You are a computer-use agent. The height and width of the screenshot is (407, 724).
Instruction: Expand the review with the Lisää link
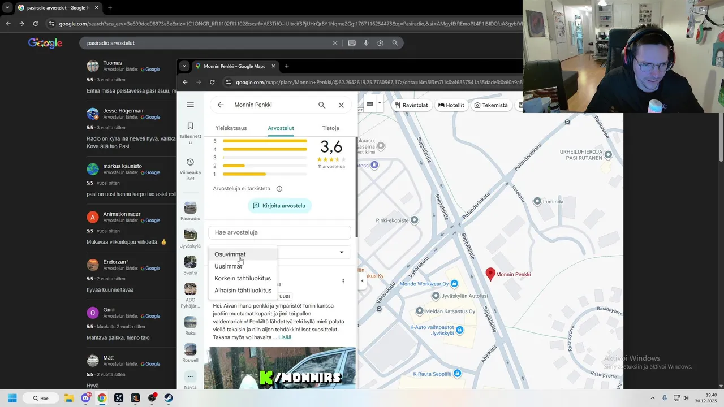pos(285,337)
